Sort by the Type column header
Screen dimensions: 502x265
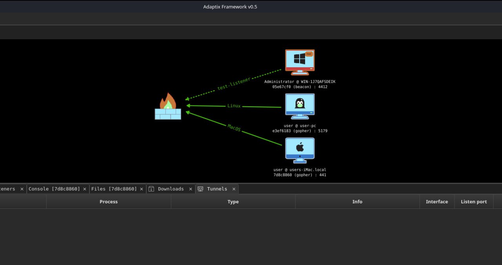pos(233,201)
